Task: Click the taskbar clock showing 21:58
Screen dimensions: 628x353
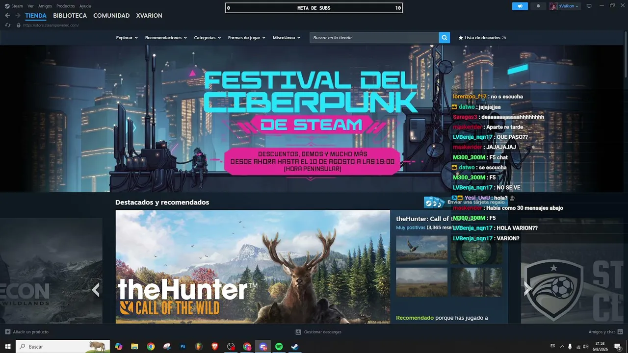Action: [600, 347]
